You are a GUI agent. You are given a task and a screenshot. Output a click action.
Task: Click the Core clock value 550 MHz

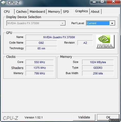40,62
